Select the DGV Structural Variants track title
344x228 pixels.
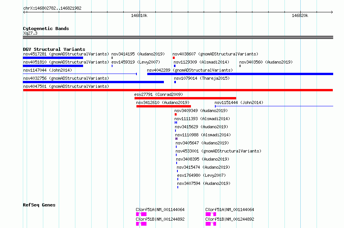click(x=54, y=49)
